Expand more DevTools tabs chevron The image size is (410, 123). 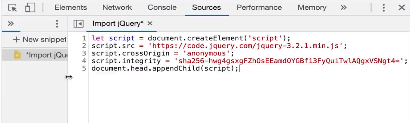[x=344, y=8]
